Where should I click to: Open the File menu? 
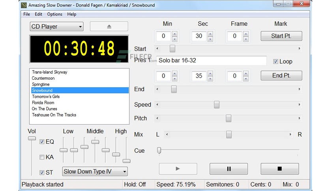click(26, 14)
